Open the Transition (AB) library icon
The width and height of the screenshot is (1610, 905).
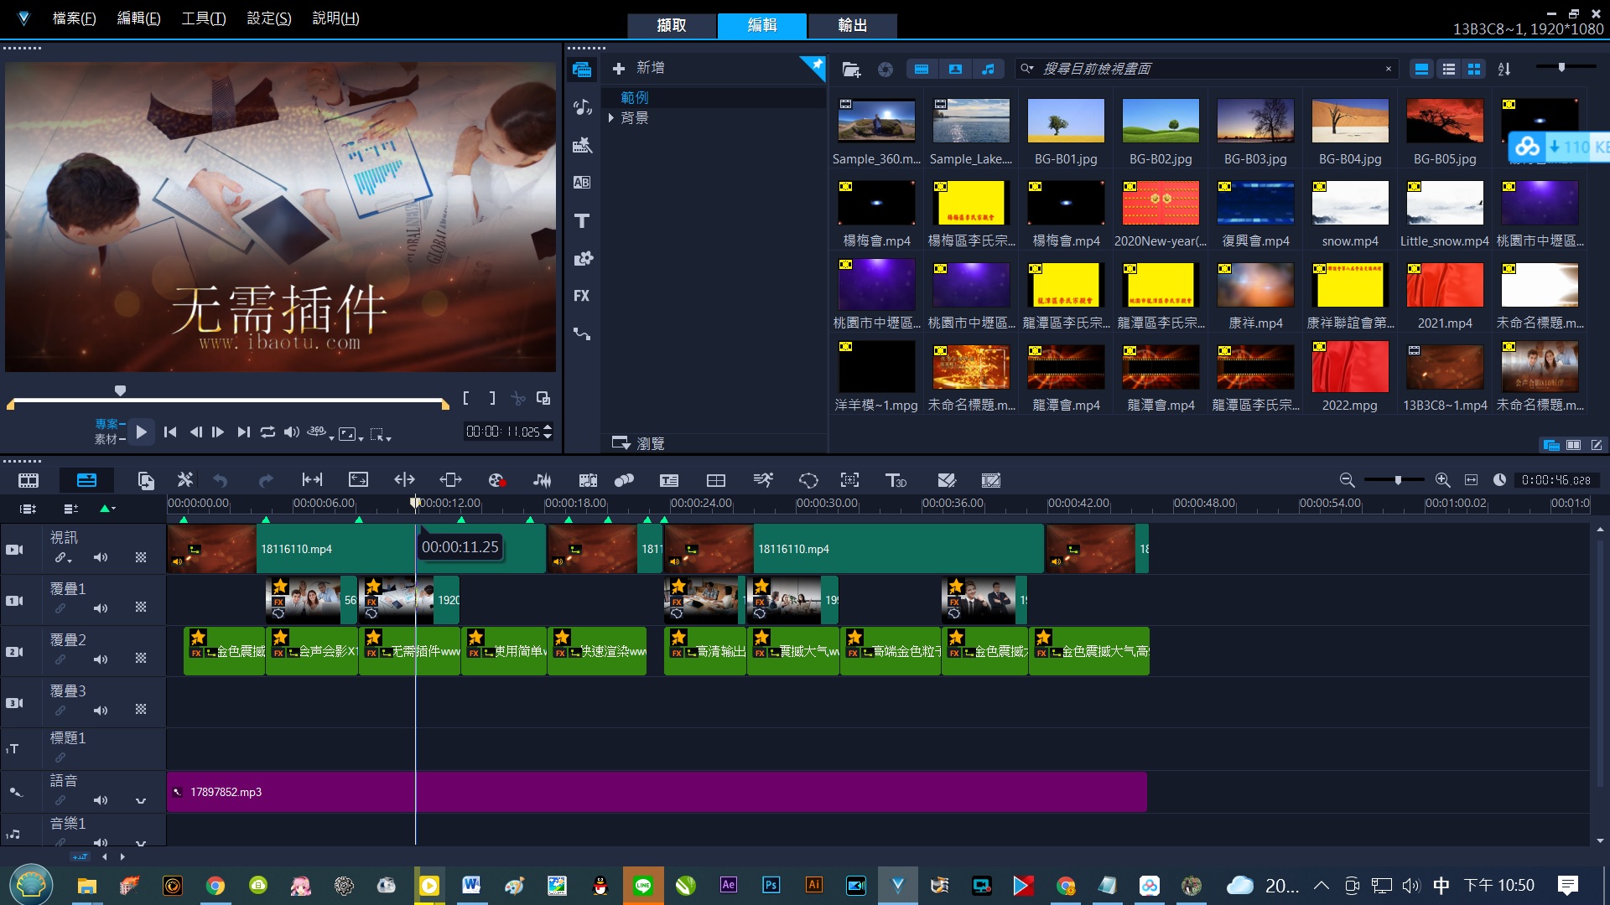pyautogui.click(x=582, y=182)
